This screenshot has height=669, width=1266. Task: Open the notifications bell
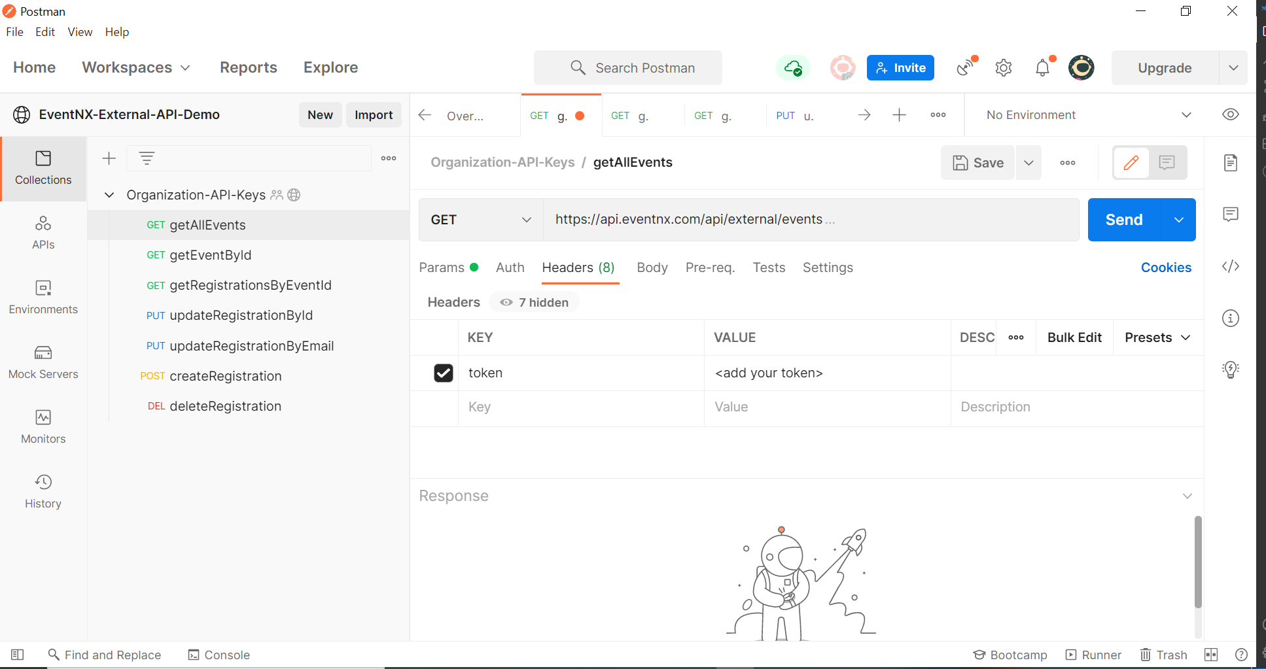coord(1042,68)
